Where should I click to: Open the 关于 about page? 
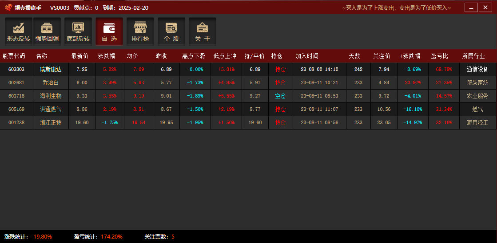pyautogui.click(x=203, y=31)
